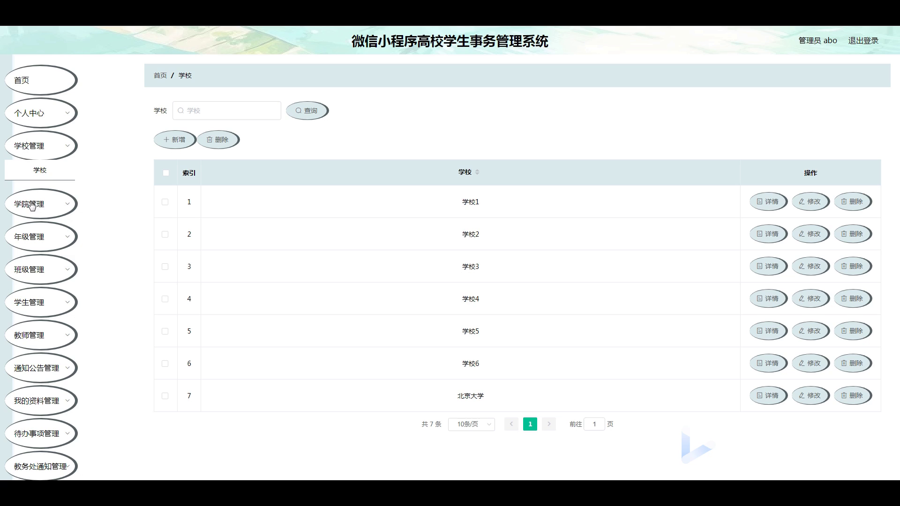Expand the 班级管理 sidebar menu
This screenshot has width=900, height=506.
tap(41, 269)
